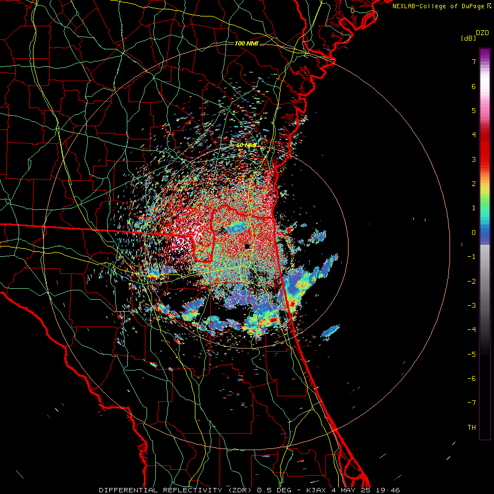
Task: Click the 50 NMI range ring label
Action: [246, 145]
